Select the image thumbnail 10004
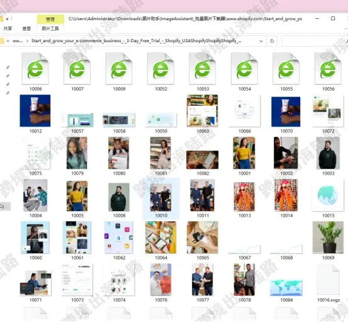 coord(35,195)
